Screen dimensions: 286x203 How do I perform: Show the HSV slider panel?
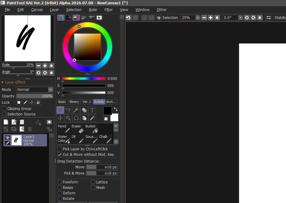coord(76,18)
